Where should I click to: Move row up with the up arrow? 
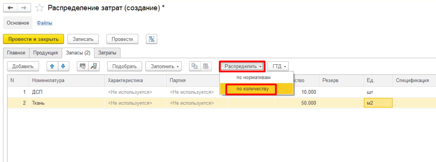click(52, 66)
